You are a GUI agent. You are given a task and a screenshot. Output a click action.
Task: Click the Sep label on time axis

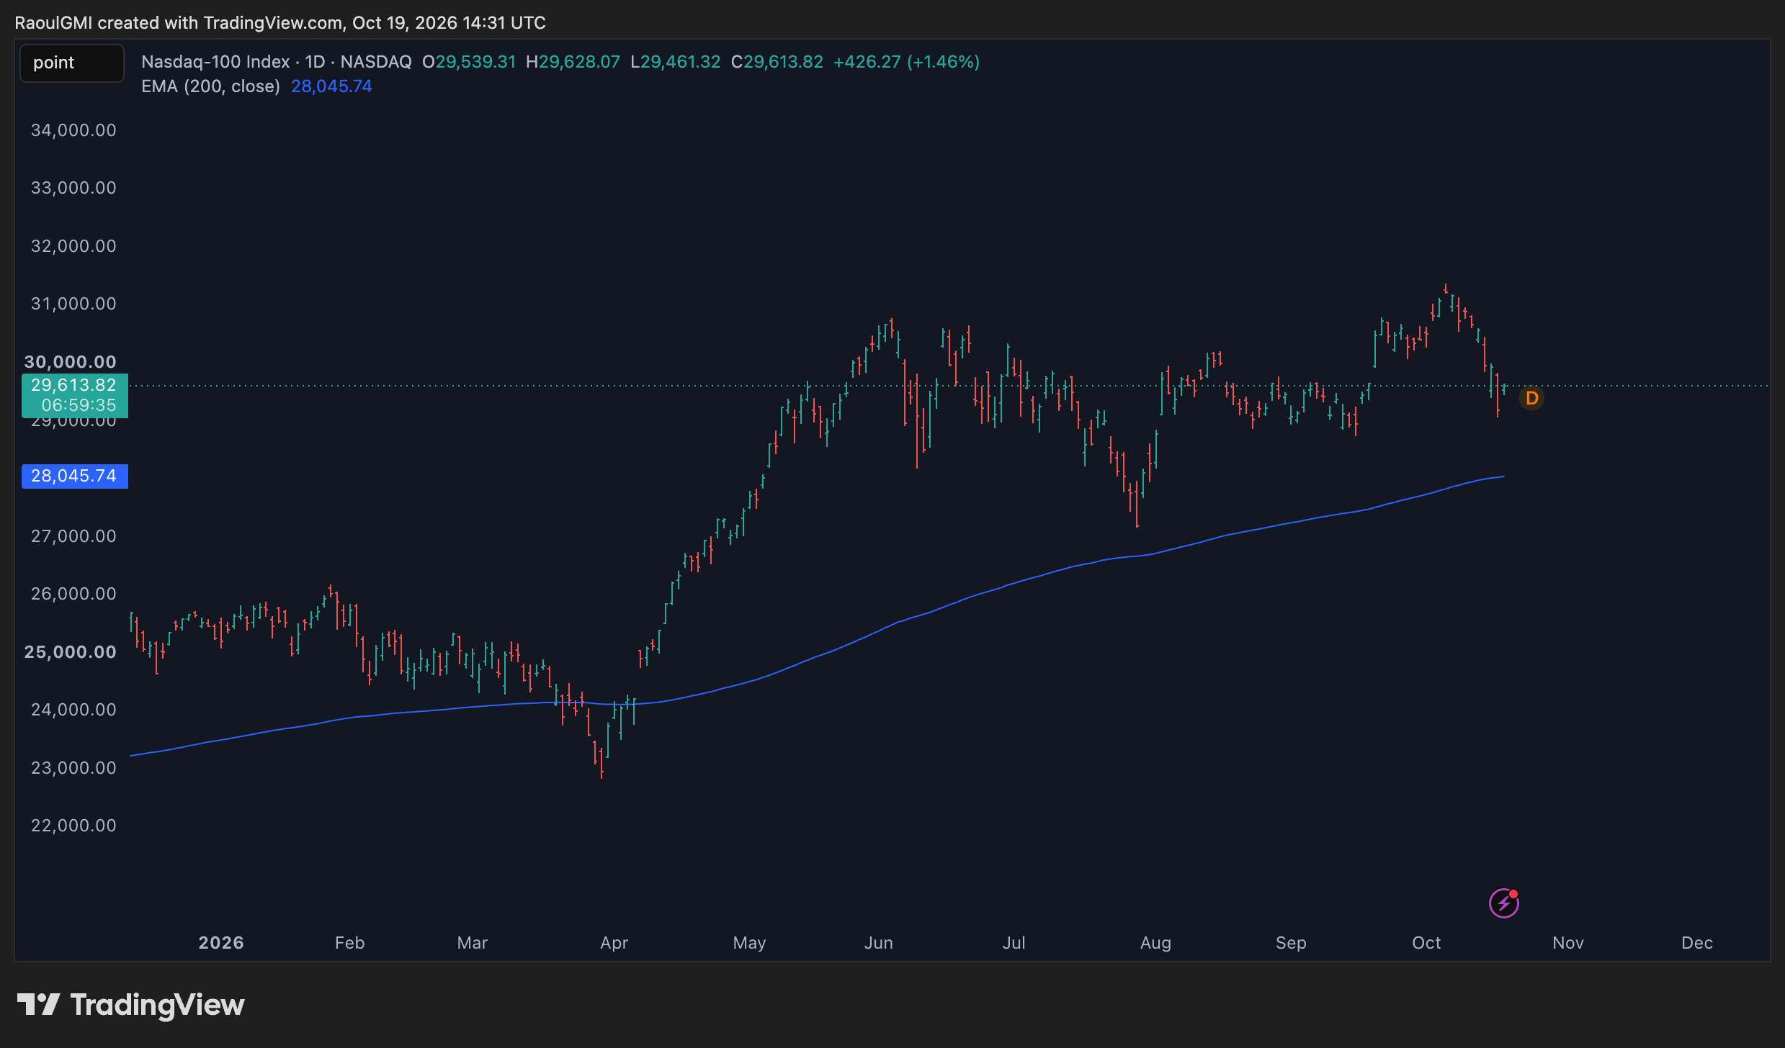(1291, 943)
